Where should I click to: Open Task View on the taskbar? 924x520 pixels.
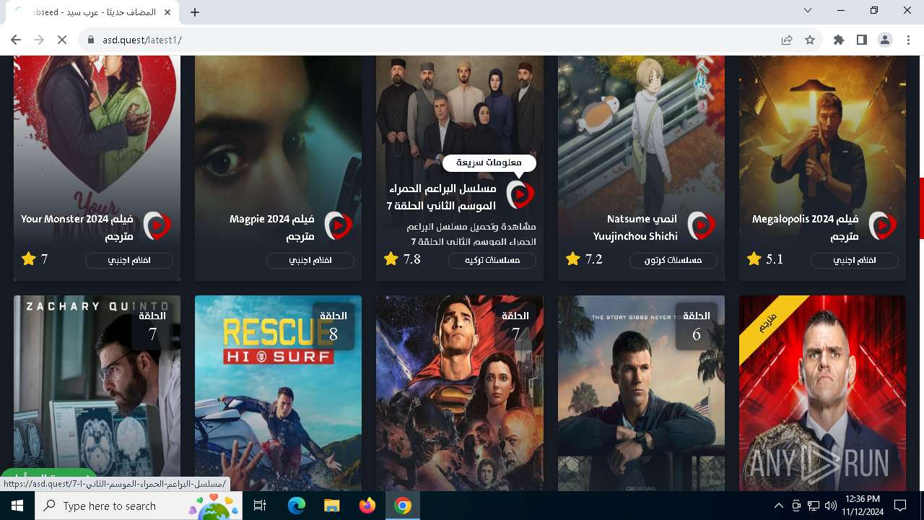(x=260, y=506)
